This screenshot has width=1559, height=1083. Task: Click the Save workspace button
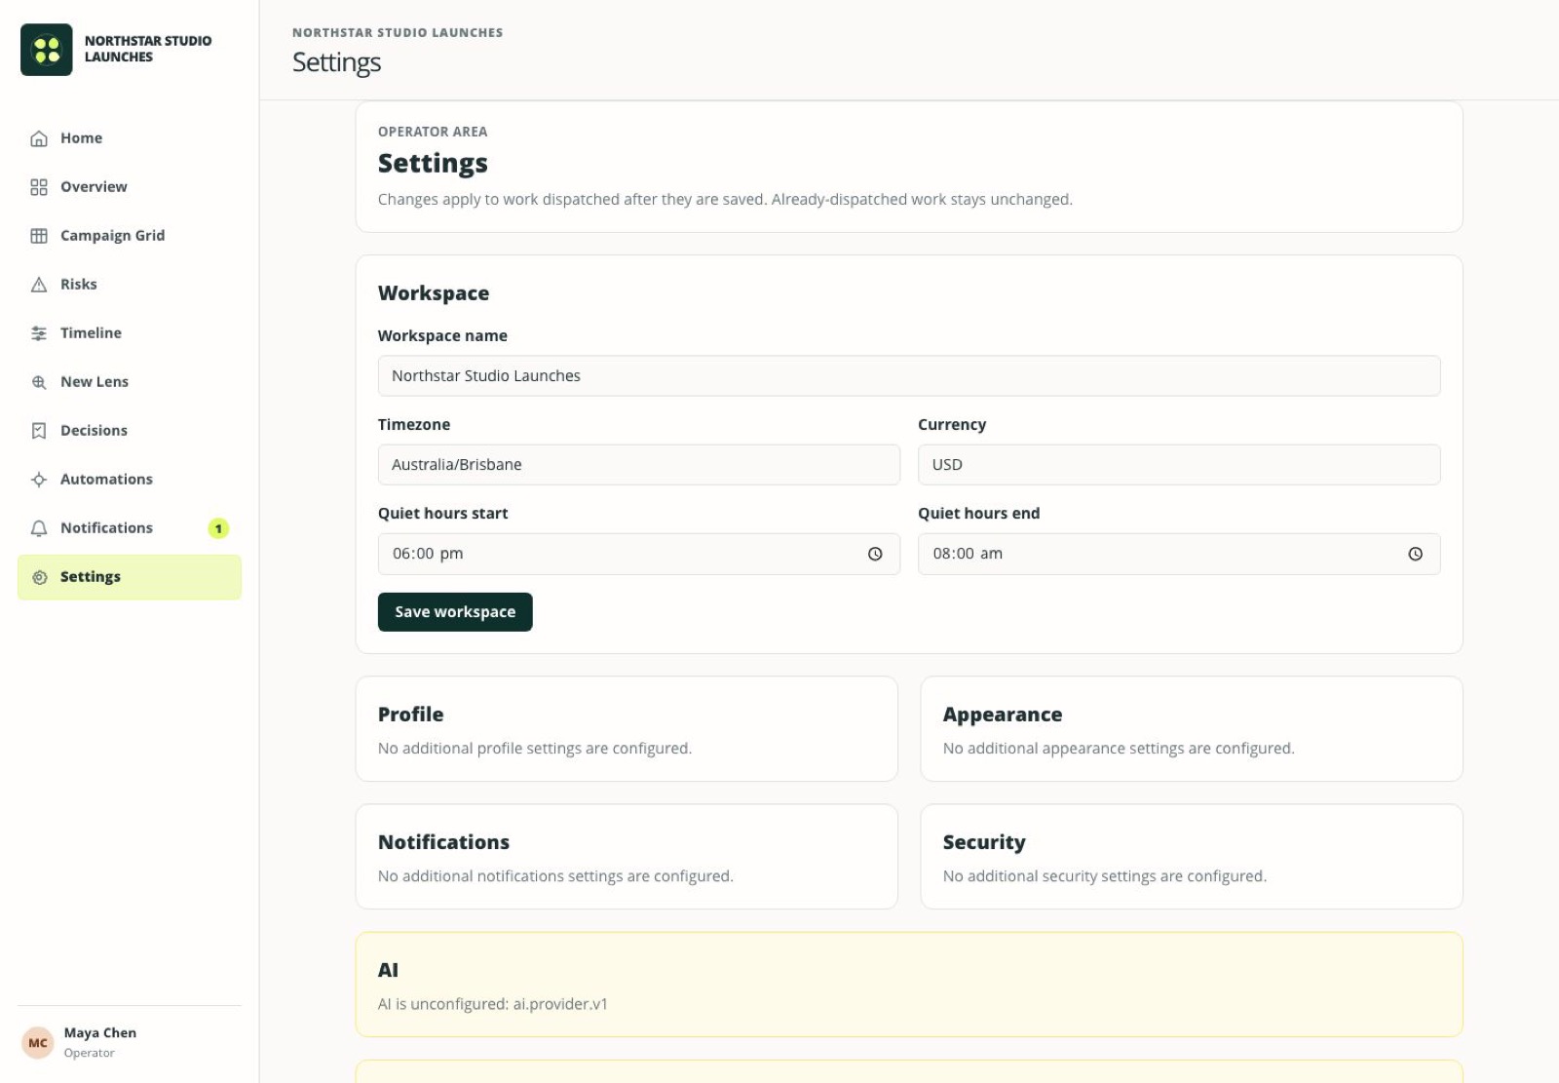coord(455,612)
